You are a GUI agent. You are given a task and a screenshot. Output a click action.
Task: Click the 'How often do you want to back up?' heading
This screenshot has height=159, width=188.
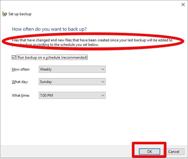[x=49, y=29]
